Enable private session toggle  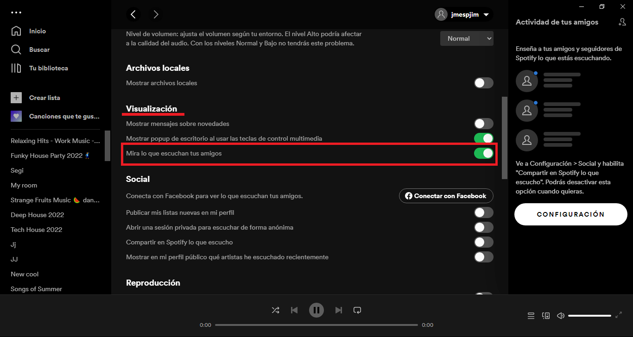(x=483, y=227)
